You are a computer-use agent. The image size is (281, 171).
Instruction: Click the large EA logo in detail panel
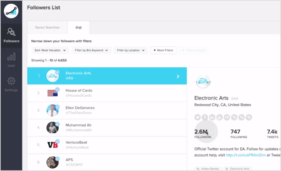[x=203, y=82]
